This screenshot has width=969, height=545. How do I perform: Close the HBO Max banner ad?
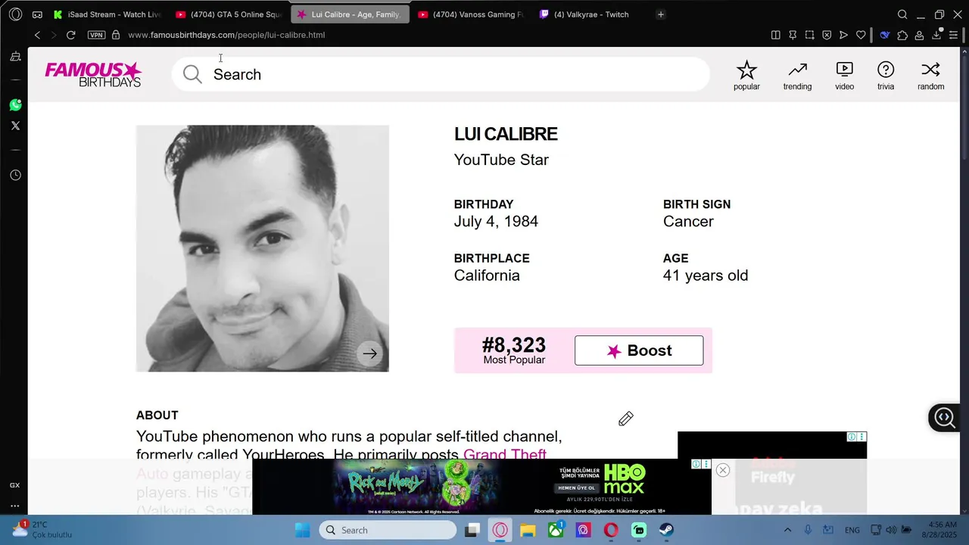(723, 470)
